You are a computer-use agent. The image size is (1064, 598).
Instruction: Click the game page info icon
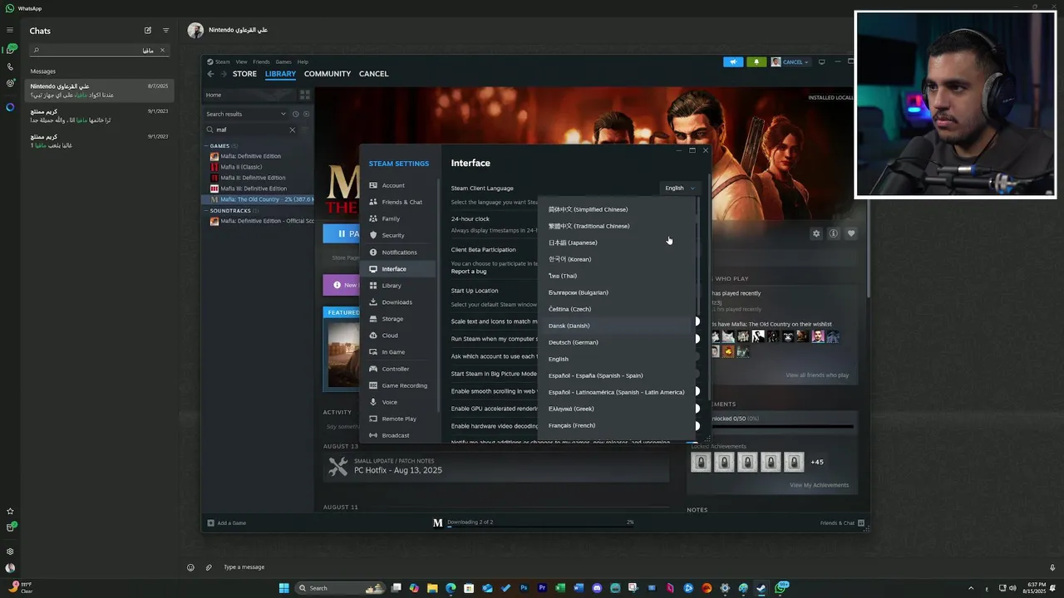point(834,233)
